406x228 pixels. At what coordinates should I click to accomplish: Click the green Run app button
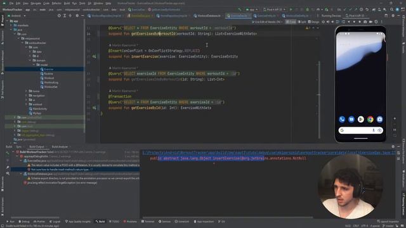pyautogui.click(x=291, y=9)
